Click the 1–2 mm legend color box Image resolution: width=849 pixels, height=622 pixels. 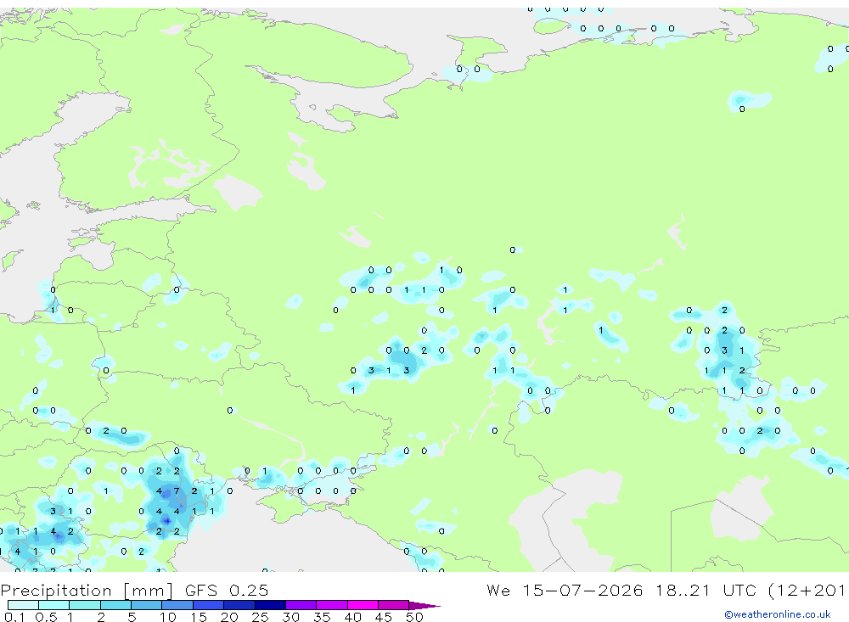[85, 605]
